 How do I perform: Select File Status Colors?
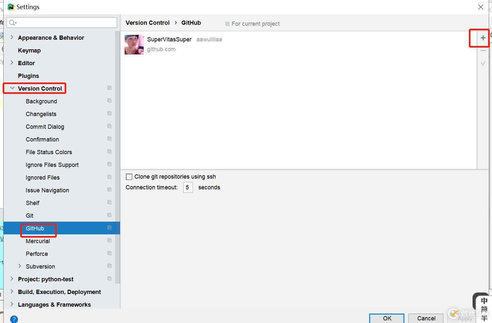click(x=49, y=152)
